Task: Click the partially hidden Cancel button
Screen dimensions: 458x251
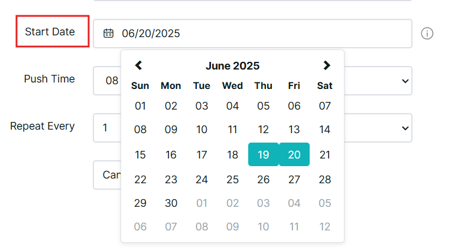Action: coord(108,175)
